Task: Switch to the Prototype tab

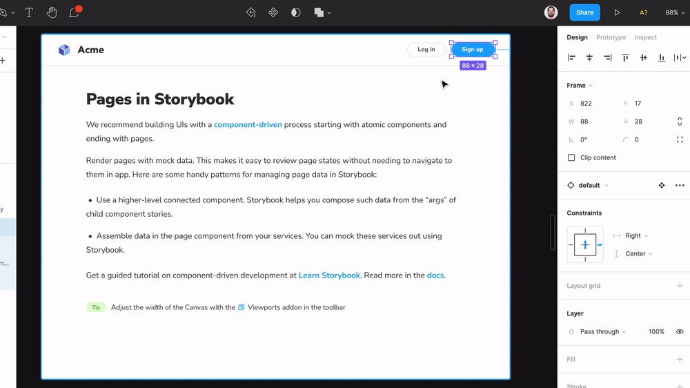Action: pos(611,37)
